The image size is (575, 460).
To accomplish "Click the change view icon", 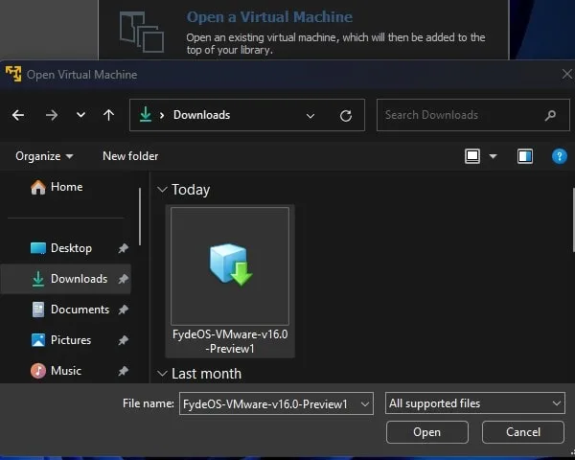I will [472, 156].
